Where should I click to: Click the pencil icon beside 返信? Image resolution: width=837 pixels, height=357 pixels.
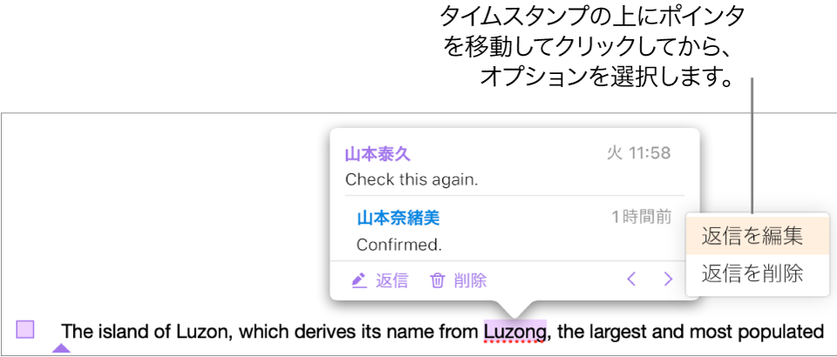tap(359, 280)
